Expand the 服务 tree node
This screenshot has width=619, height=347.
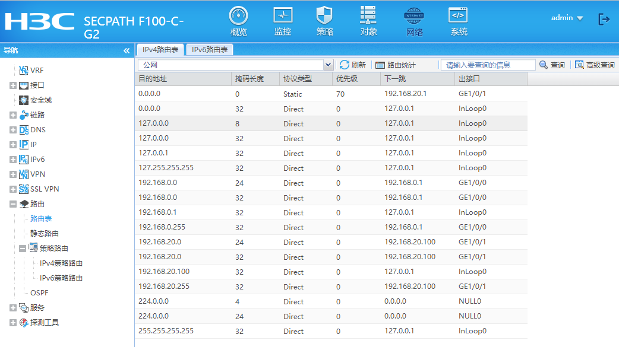13,308
